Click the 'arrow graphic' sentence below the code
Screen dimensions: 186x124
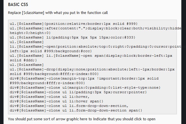click(82, 119)
